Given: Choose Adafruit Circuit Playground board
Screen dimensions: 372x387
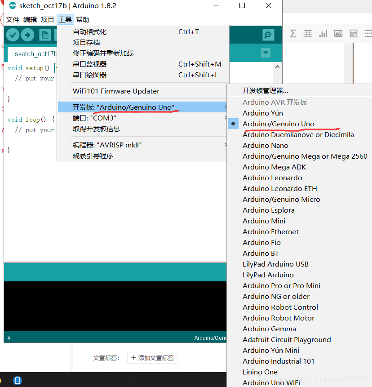Looking at the screenshot, I should click(x=300, y=340).
